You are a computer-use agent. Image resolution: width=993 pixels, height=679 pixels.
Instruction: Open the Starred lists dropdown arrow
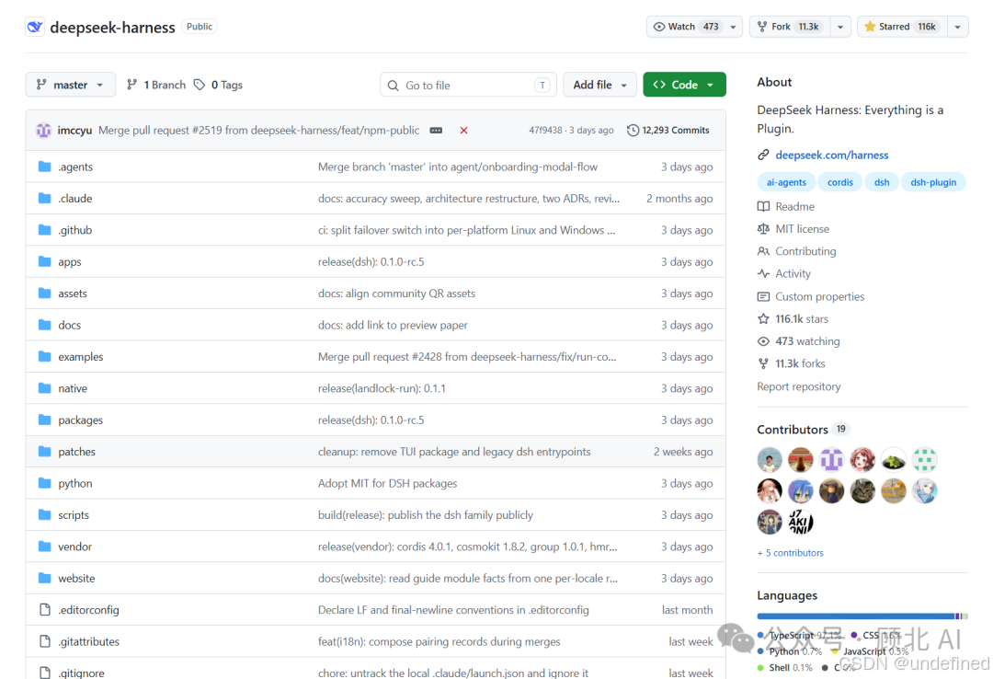[x=957, y=27]
